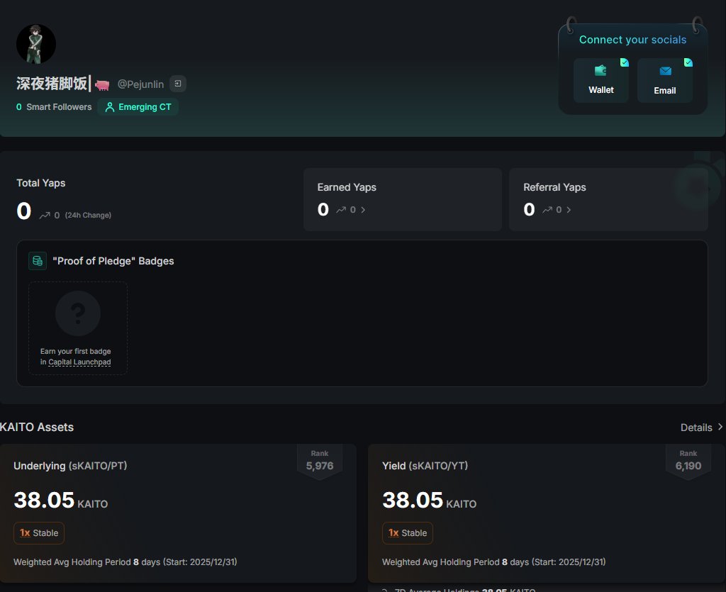Open the Email connection card
This screenshot has width=726, height=592.
(x=665, y=80)
